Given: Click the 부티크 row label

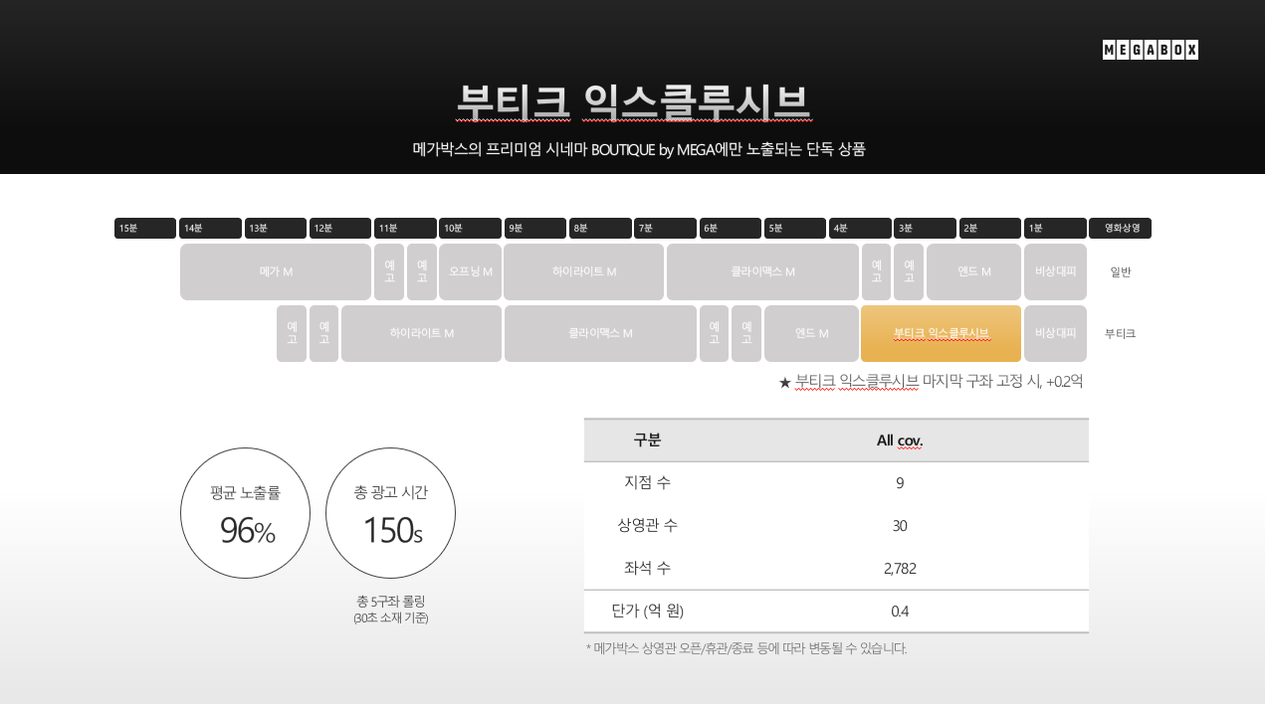Looking at the screenshot, I should [1121, 333].
